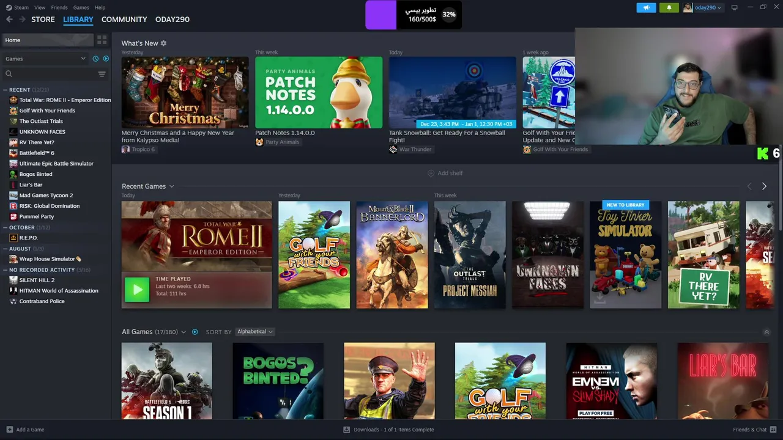The image size is (783, 440).
Task: Click the War Thunder source icon
Action: 393,149
